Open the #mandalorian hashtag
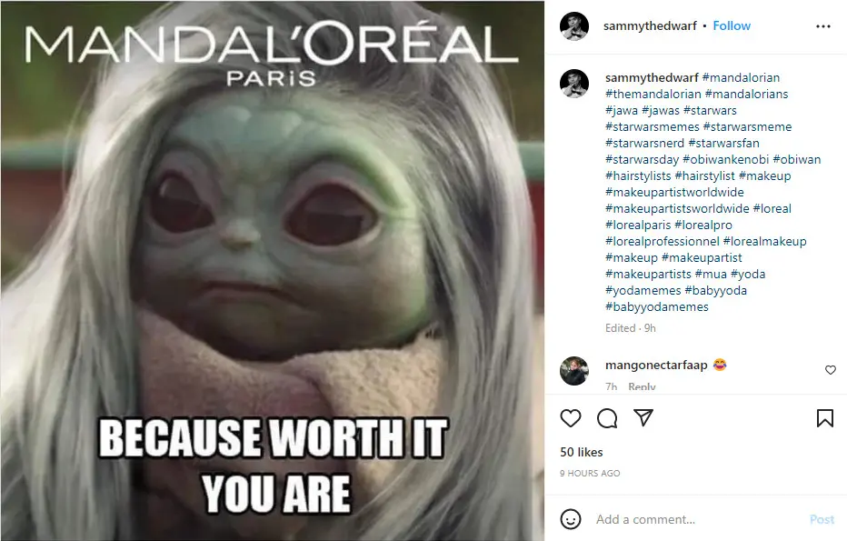The image size is (847, 541). (x=741, y=78)
